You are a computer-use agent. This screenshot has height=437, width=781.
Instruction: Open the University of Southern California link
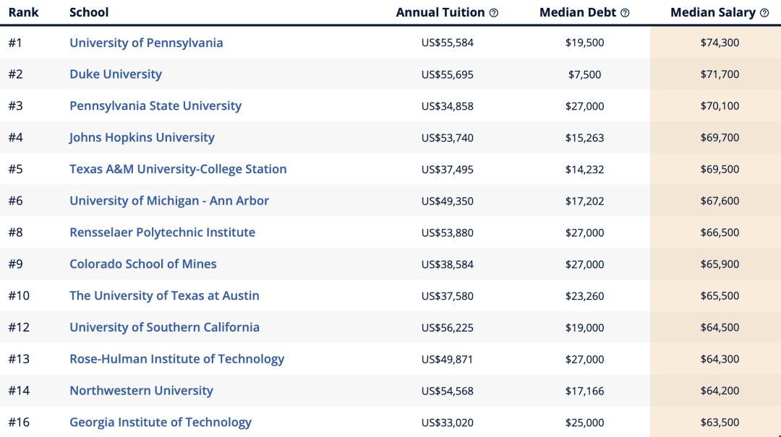164,327
